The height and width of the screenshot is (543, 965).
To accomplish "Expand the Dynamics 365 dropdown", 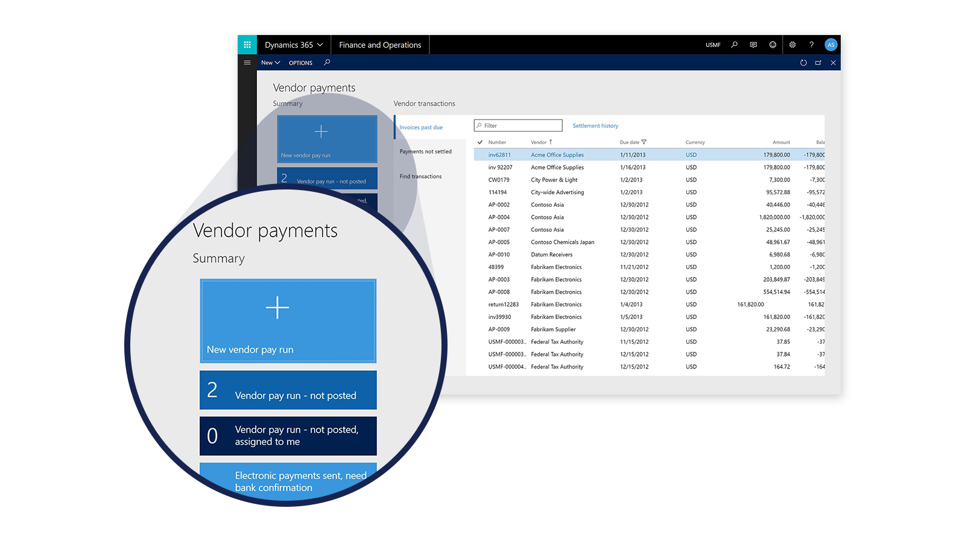I will pos(294,45).
